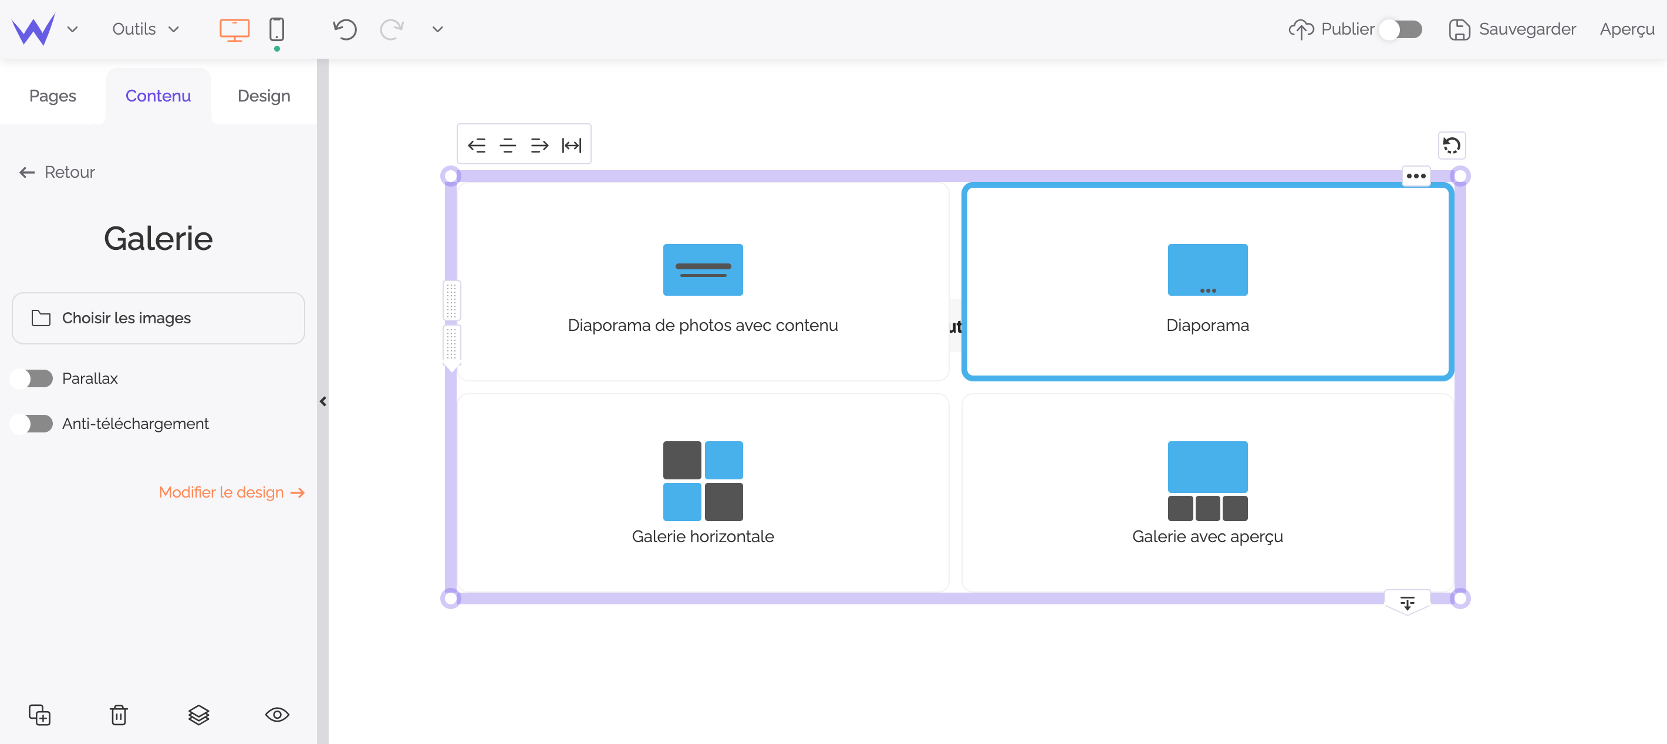Select the Galerie horizontale layout
Screen dimensions: 1667x744
[703, 492]
